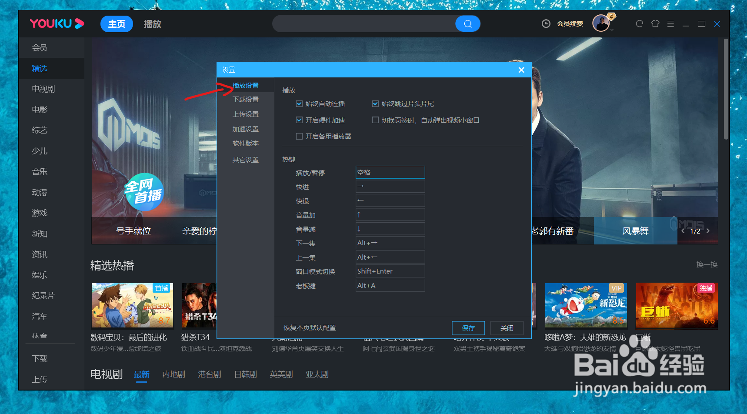
Task: Click the 窗口模式切换 hotkey field
Action: coord(390,271)
